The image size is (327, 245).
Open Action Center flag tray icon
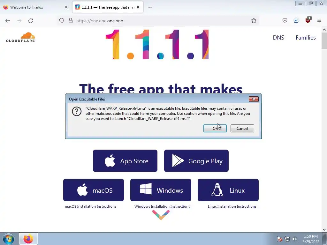click(x=279, y=239)
